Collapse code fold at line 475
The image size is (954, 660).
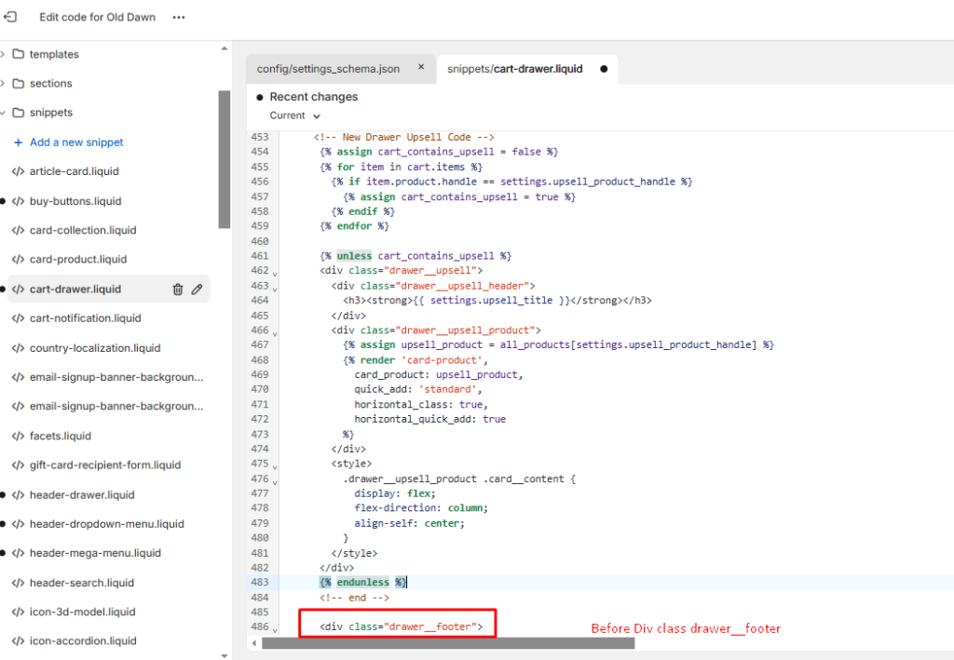(275, 467)
